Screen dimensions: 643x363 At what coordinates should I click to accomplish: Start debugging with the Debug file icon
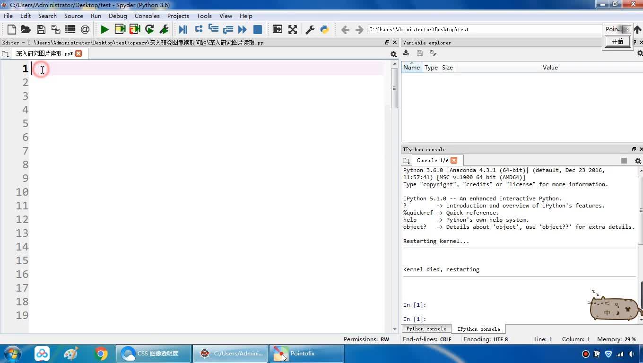click(183, 29)
